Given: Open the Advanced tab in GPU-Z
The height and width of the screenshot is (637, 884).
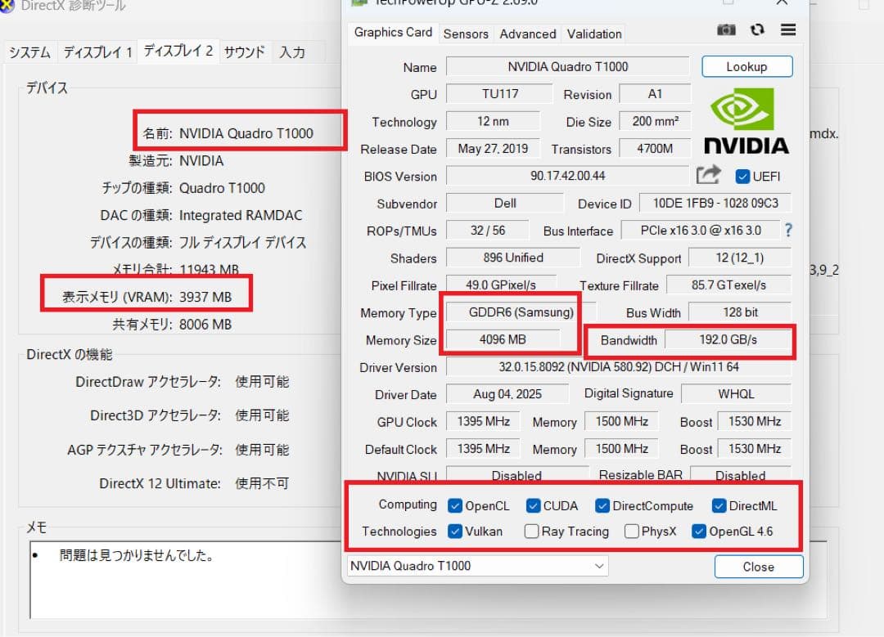Looking at the screenshot, I should [528, 34].
